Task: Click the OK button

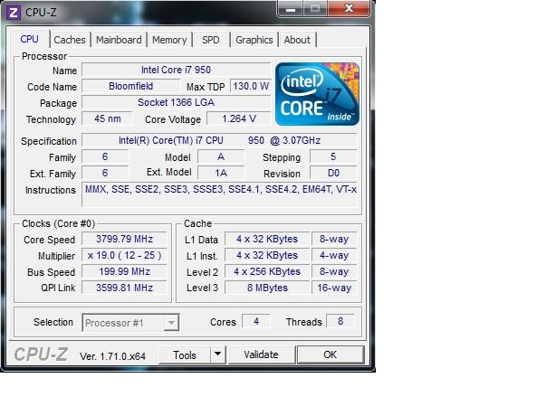Action: click(331, 355)
